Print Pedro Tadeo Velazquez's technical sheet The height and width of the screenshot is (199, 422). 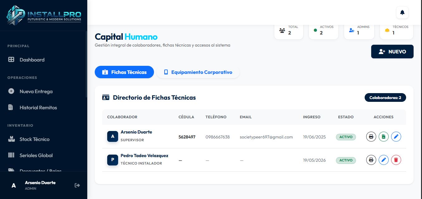[x=371, y=160]
